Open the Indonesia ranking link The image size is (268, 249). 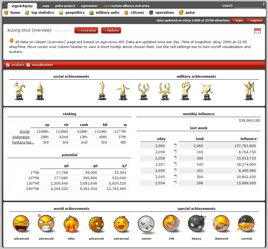[x=21, y=137]
